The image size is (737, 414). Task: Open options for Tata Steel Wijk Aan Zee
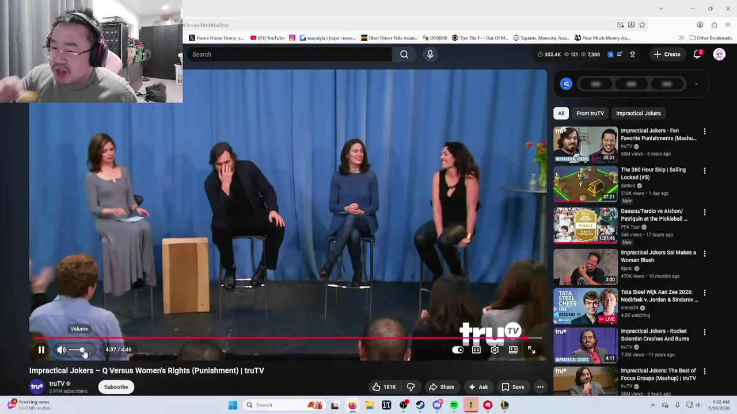pos(704,293)
